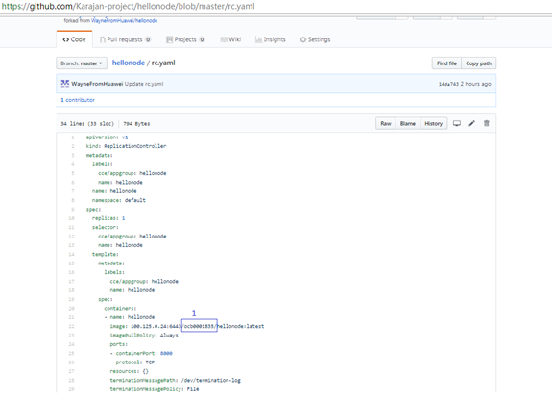Open the repository Settings tab
The height and width of the screenshot is (400, 552).
315,39
